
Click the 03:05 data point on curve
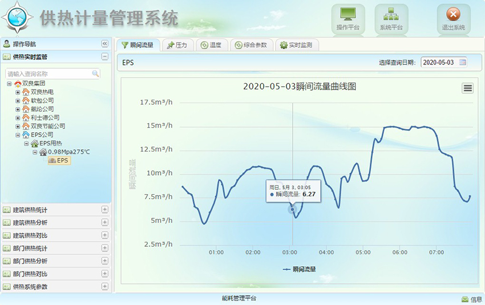(293, 210)
